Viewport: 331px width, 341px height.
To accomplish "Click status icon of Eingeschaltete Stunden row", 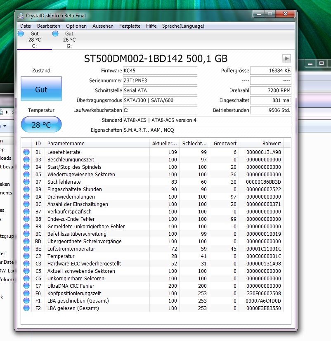I will 26,189.
